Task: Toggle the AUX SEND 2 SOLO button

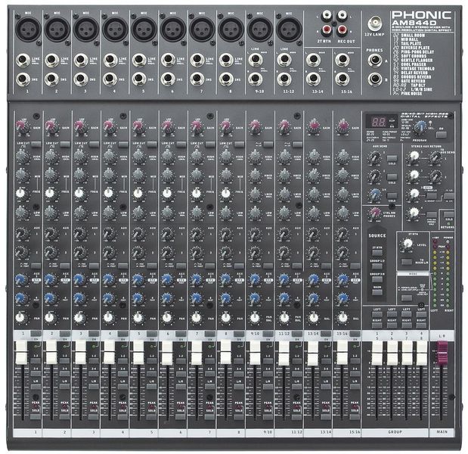Action: coord(392,176)
